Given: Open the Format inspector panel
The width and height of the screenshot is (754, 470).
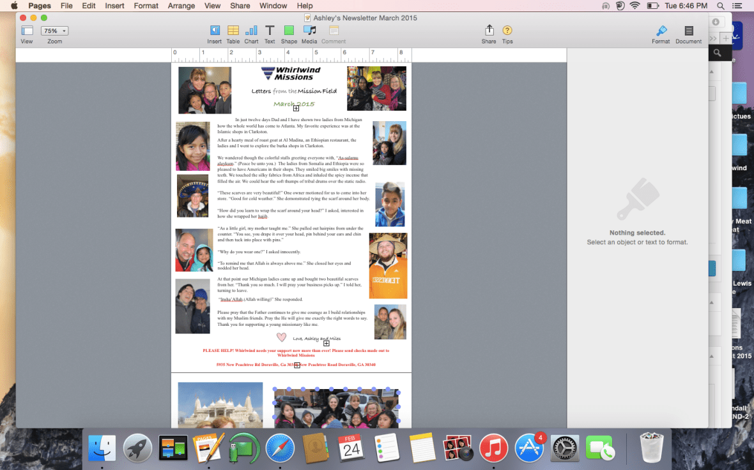Looking at the screenshot, I should click(x=661, y=32).
